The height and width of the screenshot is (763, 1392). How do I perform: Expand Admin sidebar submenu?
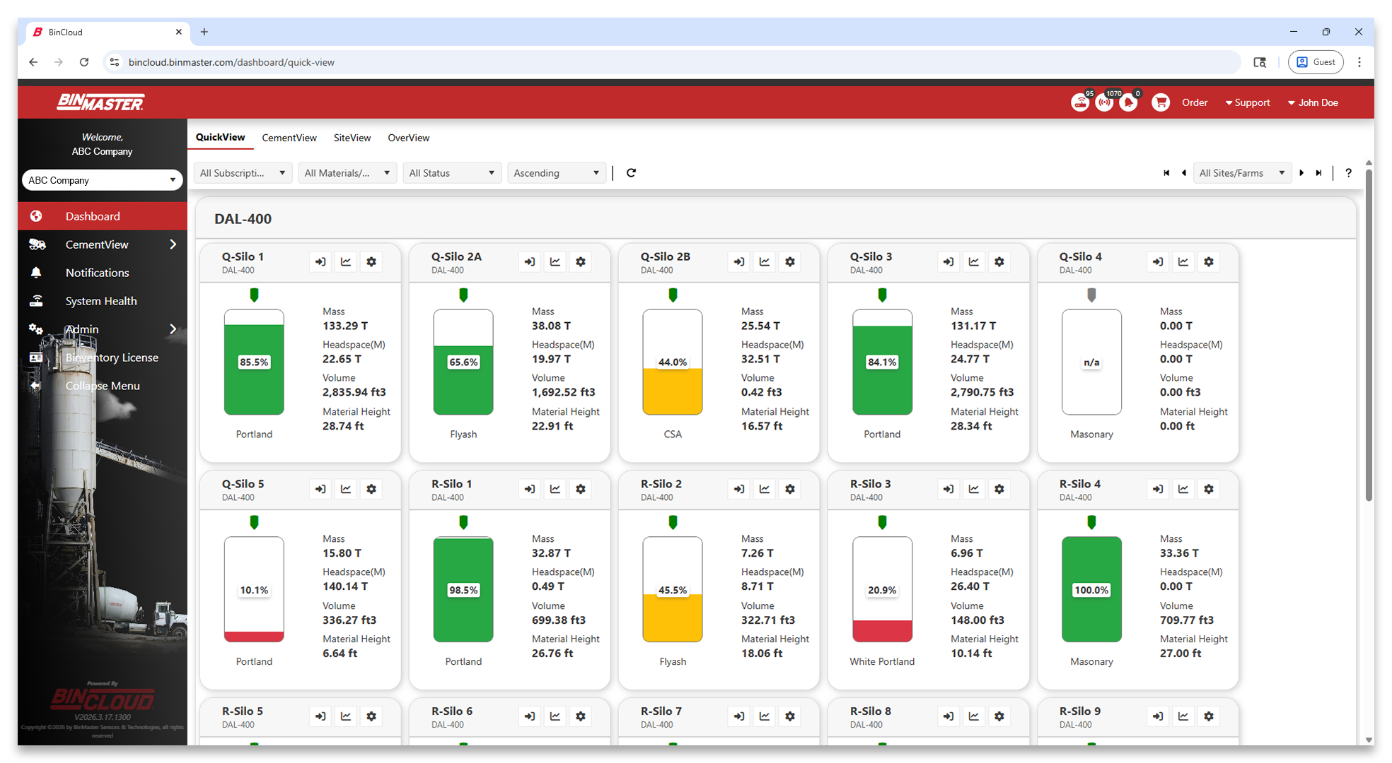pyautogui.click(x=173, y=329)
